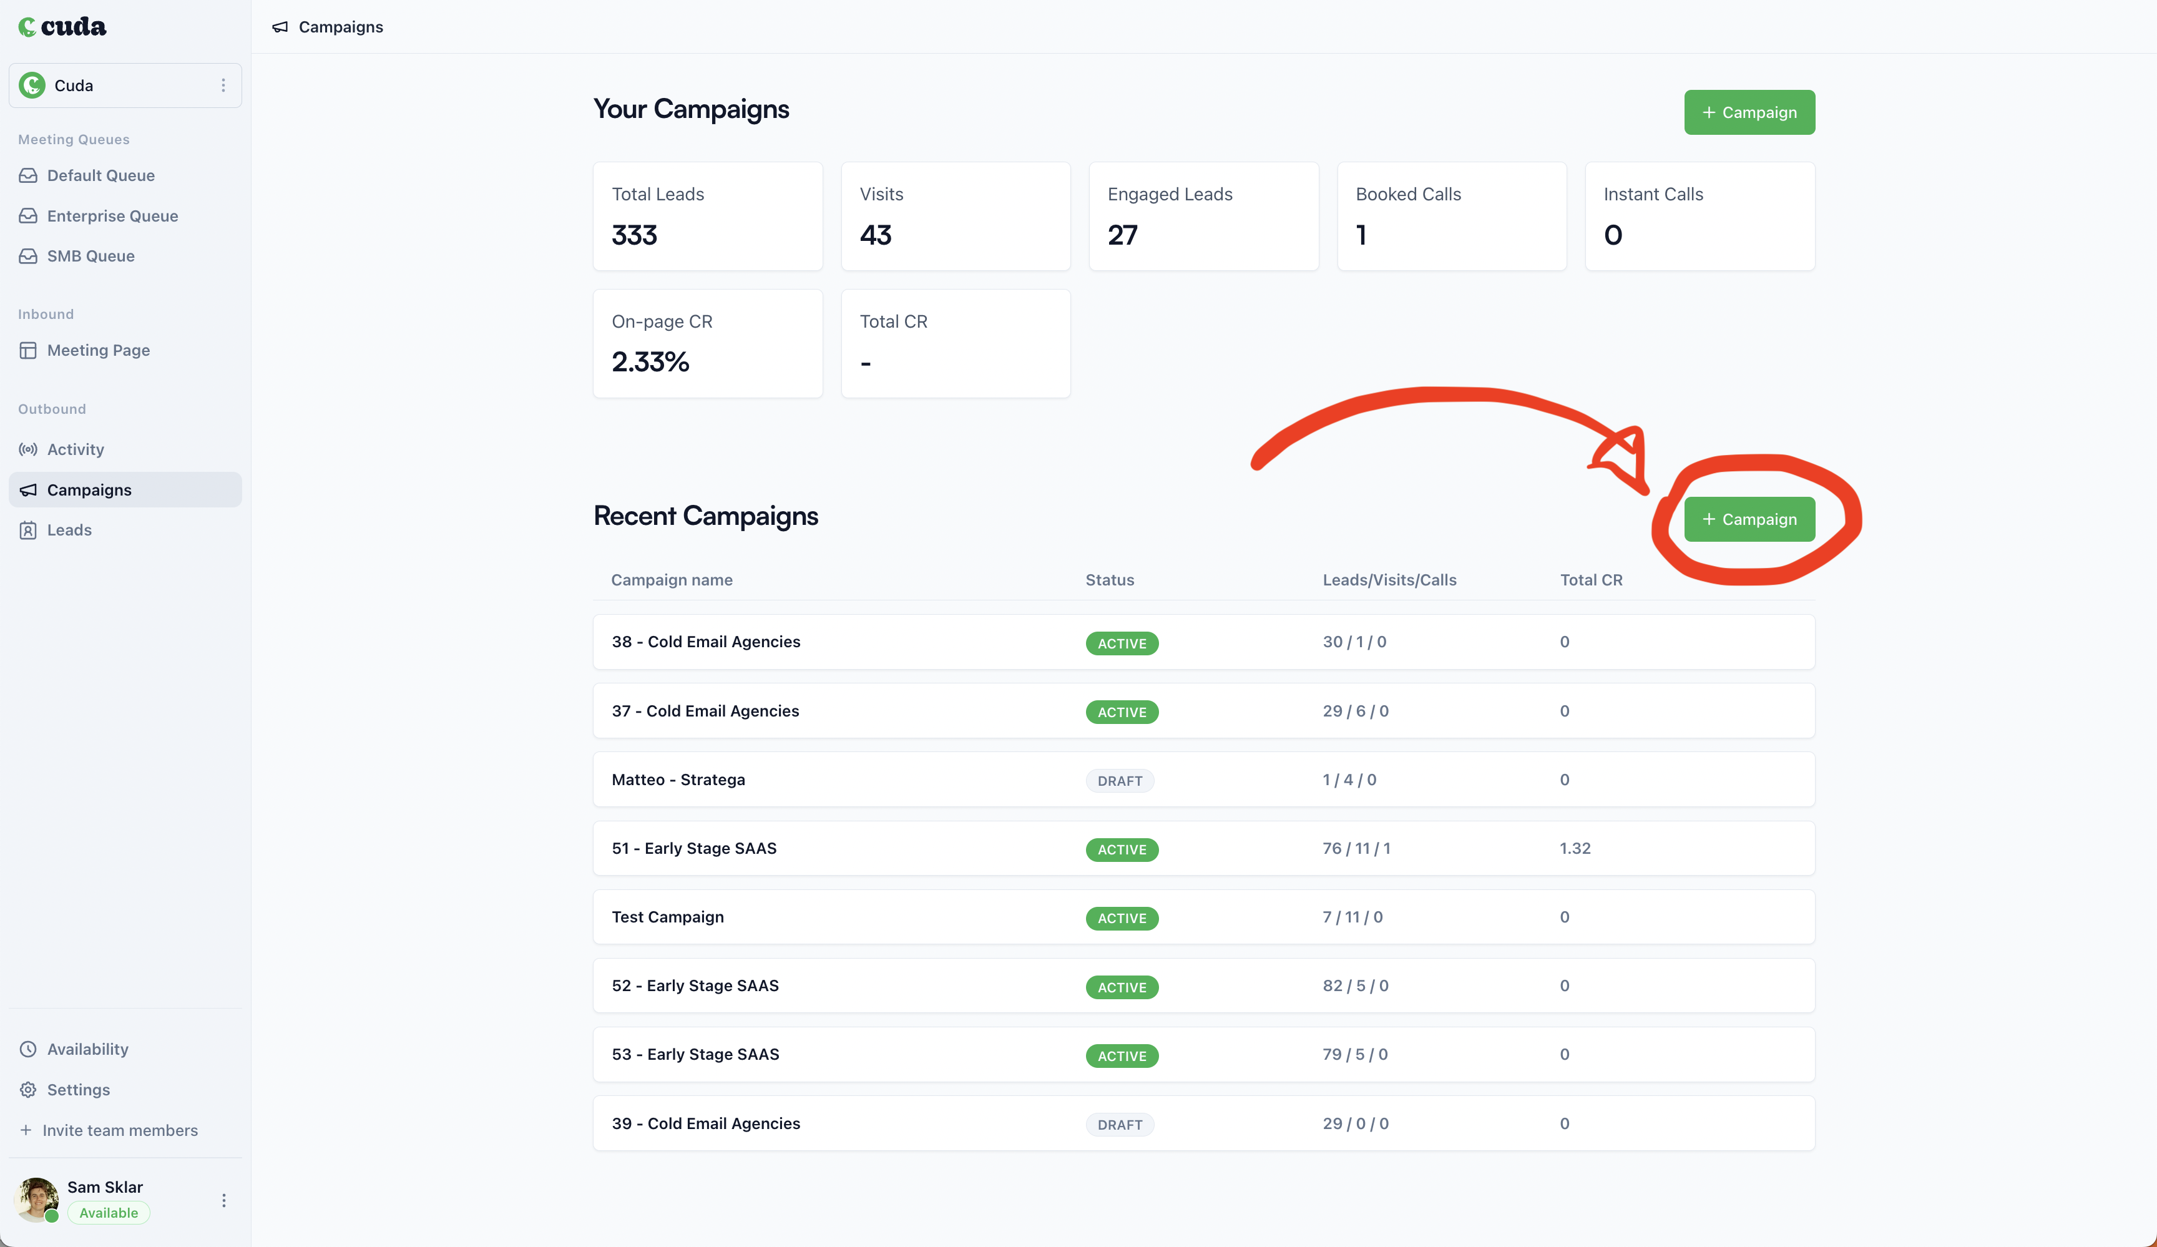Click the Available status badge

tap(109, 1213)
